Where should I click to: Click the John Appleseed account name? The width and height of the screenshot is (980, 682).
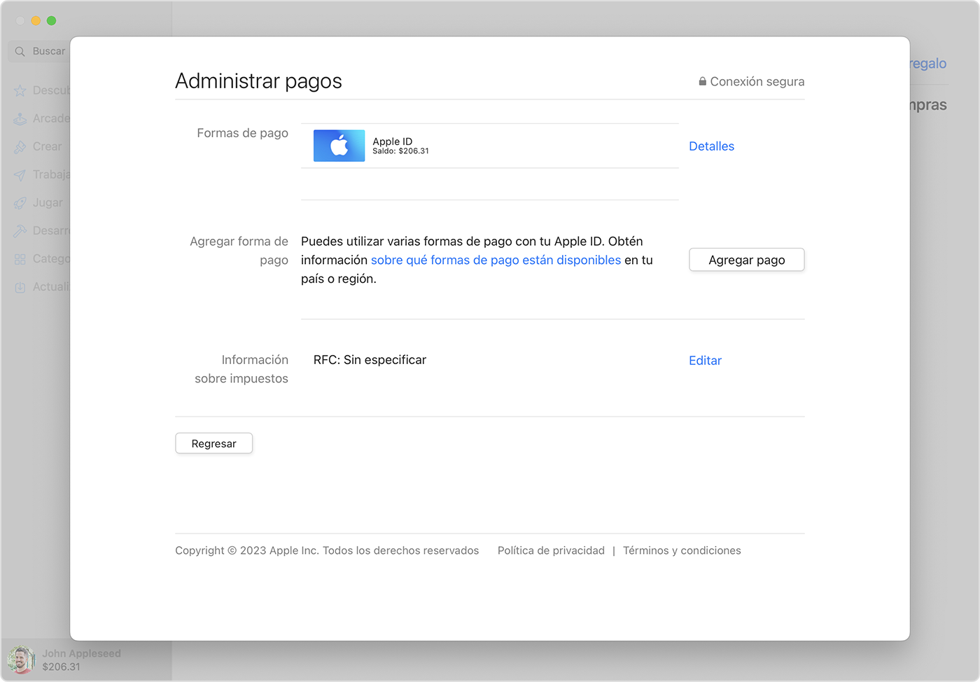point(81,653)
